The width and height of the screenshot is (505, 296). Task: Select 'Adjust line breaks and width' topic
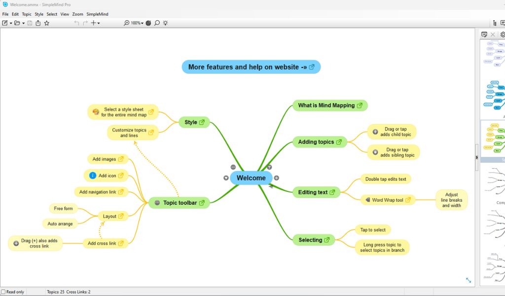(x=452, y=200)
